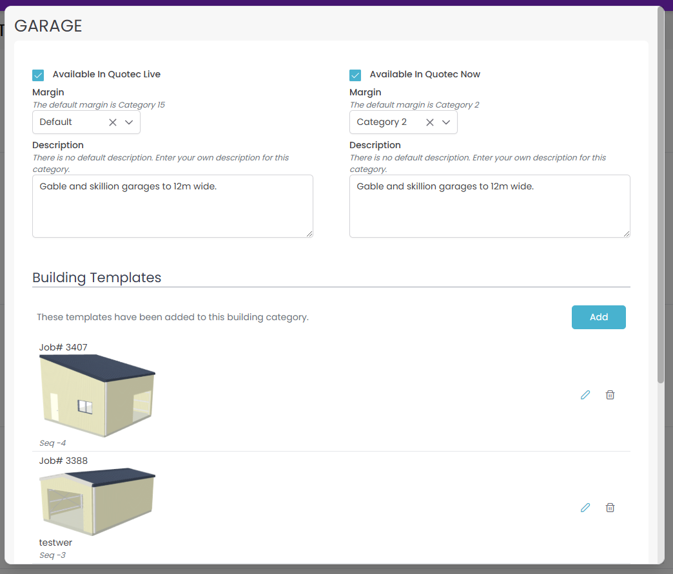The width and height of the screenshot is (673, 574).
Task: Remove Job# 3388 using trash icon
Action: click(x=610, y=508)
